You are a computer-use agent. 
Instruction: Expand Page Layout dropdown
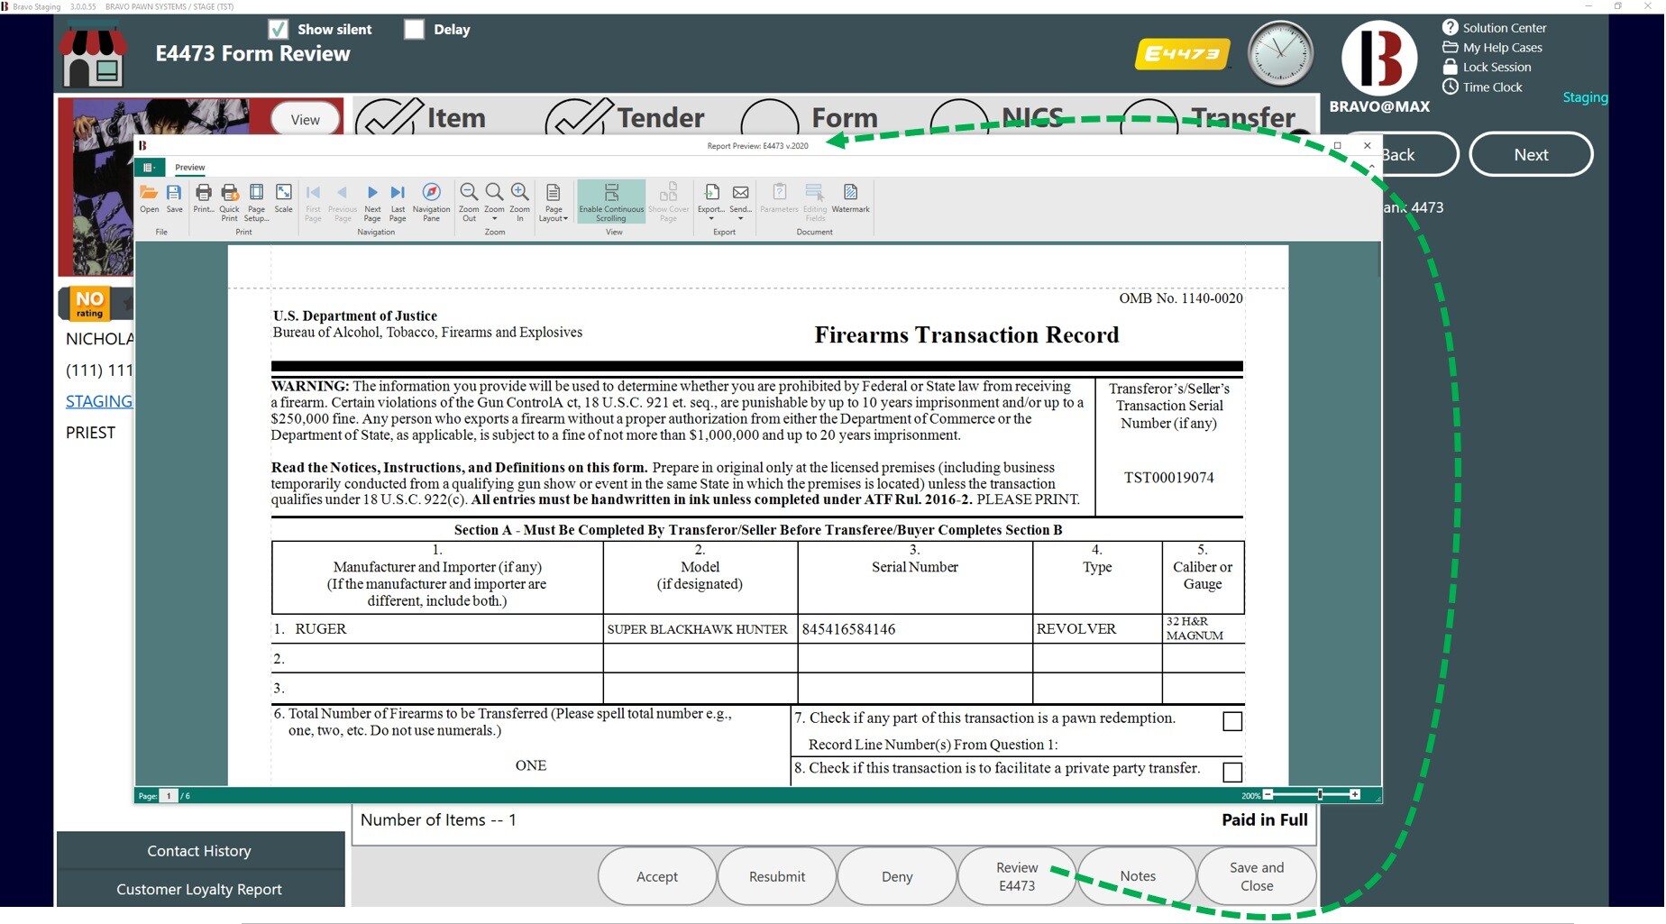(x=554, y=202)
